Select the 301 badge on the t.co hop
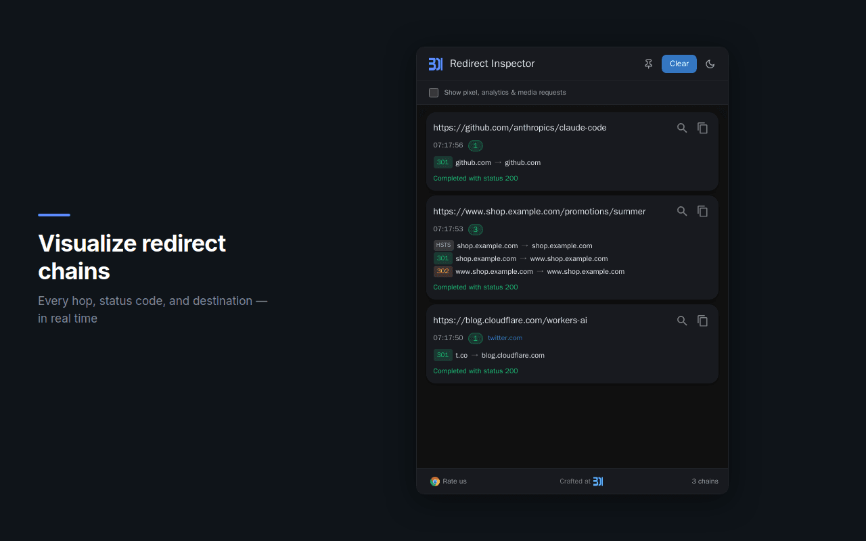 pyautogui.click(x=442, y=355)
